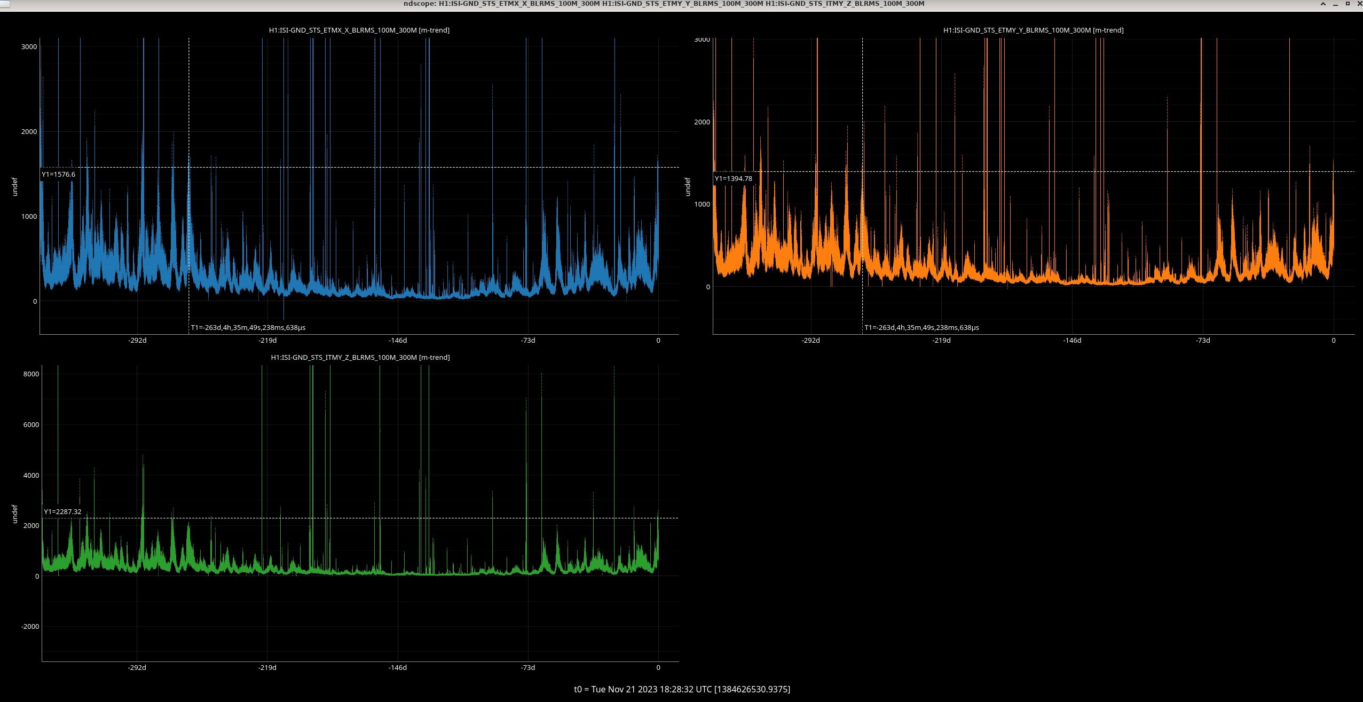
Task: Minimize the ndscope window
Action: tap(1335, 4)
